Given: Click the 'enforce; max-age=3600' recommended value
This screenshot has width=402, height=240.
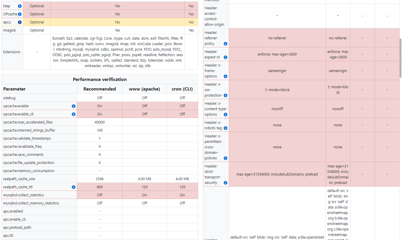Looking at the screenshot, I should pyautogui.click(x=277, y=54).
